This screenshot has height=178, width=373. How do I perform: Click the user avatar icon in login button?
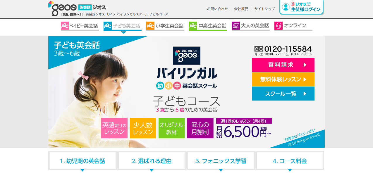pos(286,7)
